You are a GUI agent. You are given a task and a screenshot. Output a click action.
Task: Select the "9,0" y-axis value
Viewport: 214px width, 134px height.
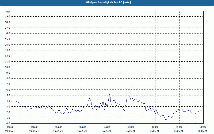click(x=8, y=73)
